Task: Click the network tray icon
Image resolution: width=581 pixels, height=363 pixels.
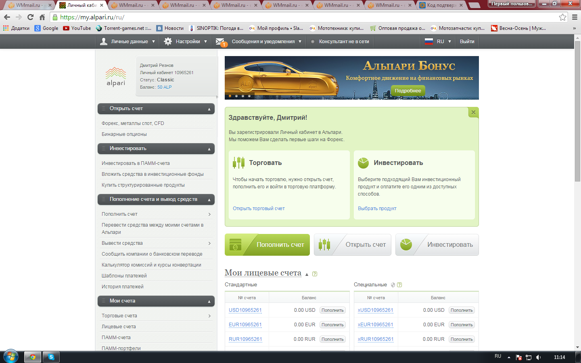Action: (x=529, y=357)
